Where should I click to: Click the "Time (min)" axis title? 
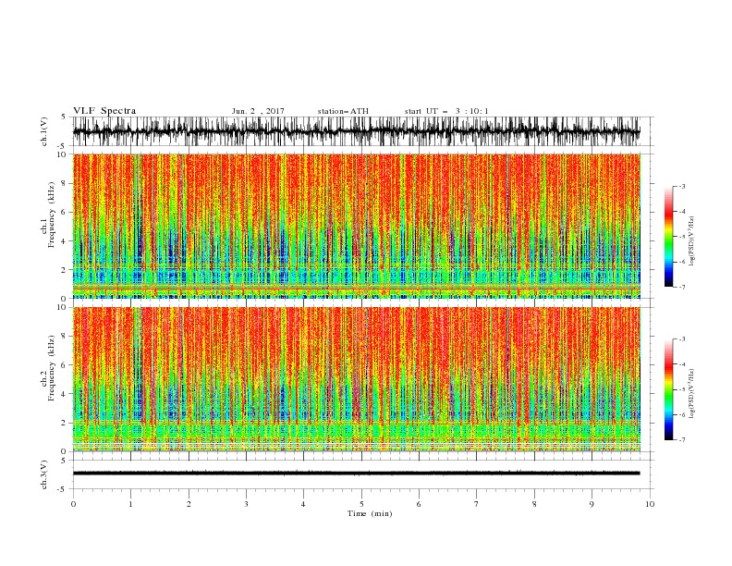[x=370, y=513]
